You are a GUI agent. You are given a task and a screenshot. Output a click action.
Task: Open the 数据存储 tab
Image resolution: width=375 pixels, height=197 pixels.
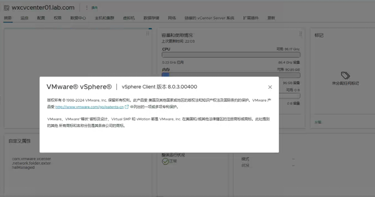click(151, 18)
